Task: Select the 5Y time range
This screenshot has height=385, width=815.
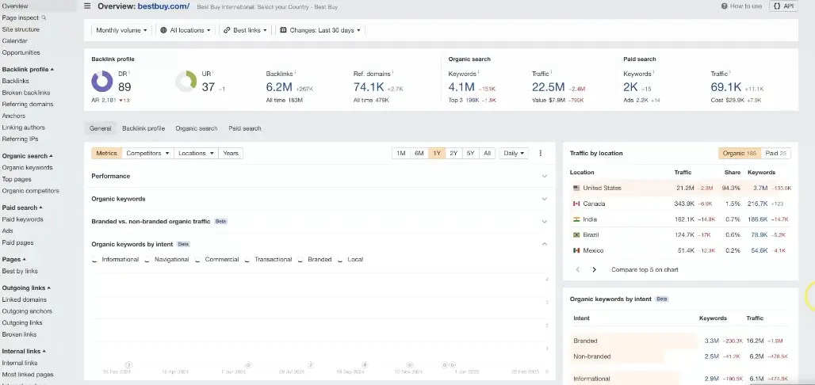Action: 470,153
